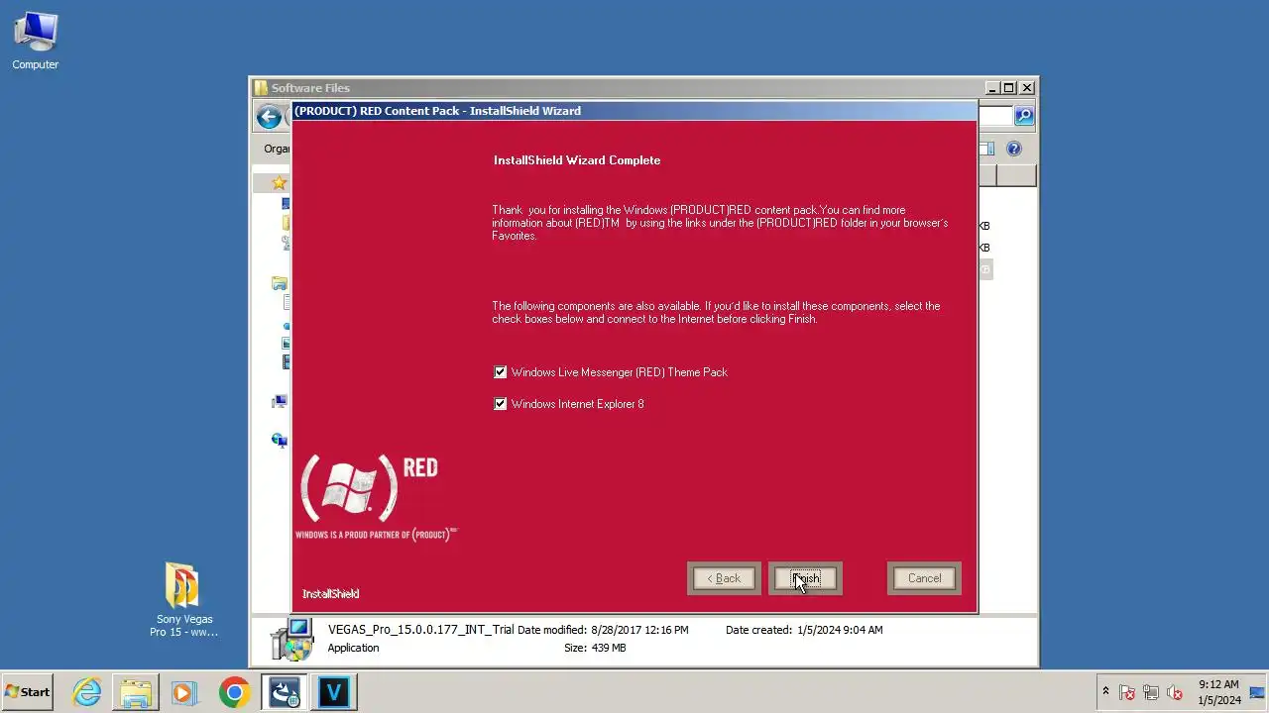
Task: Launch Internet Explorer from the taskbar
Action: 87,692
